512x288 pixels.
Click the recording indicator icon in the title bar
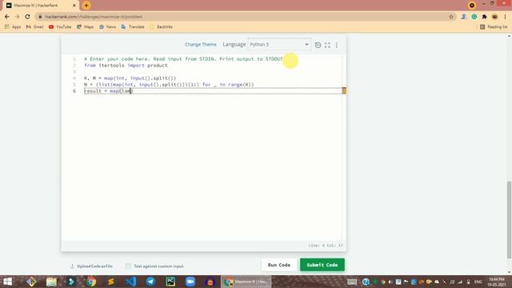point(472,6)
